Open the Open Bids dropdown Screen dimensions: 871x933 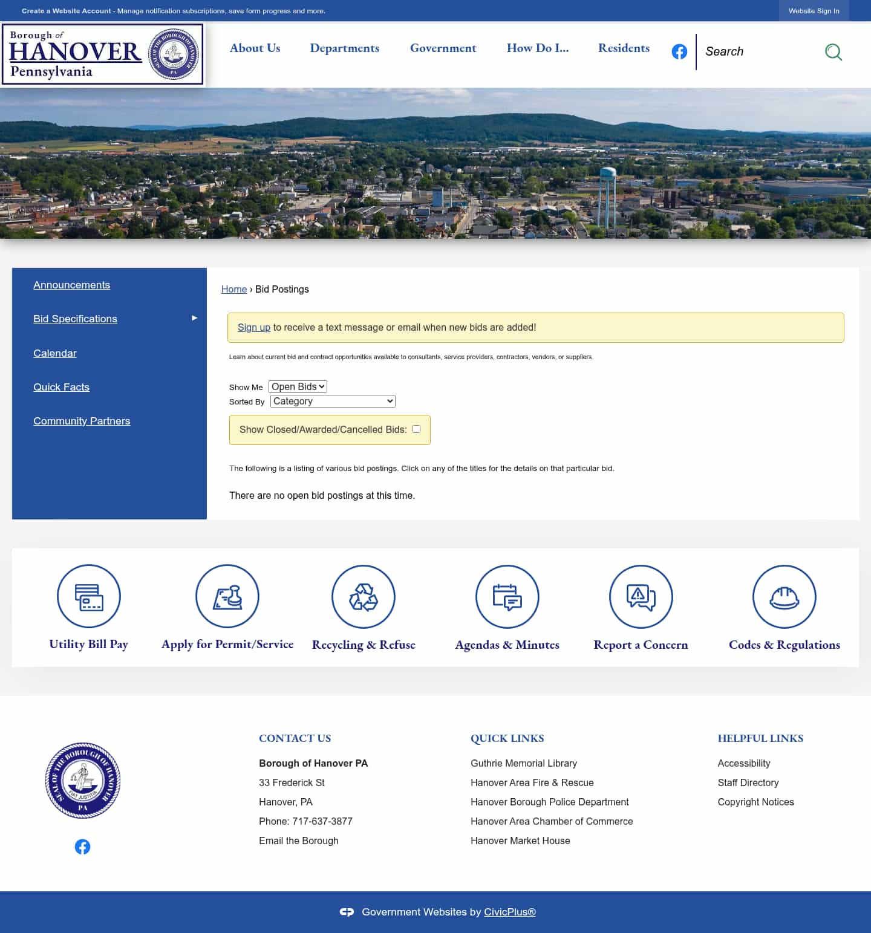[298, 386]
